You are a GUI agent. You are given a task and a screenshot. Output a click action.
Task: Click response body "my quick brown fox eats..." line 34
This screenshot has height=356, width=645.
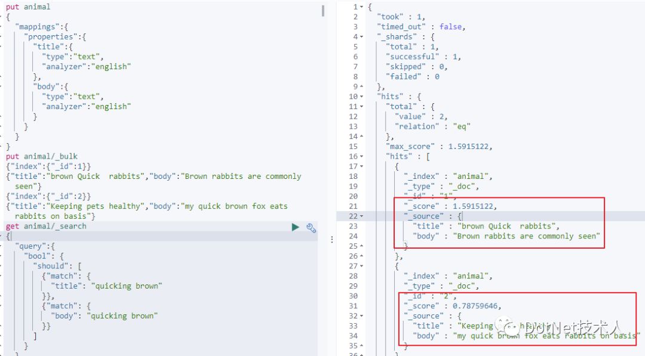tap(527, 336)
